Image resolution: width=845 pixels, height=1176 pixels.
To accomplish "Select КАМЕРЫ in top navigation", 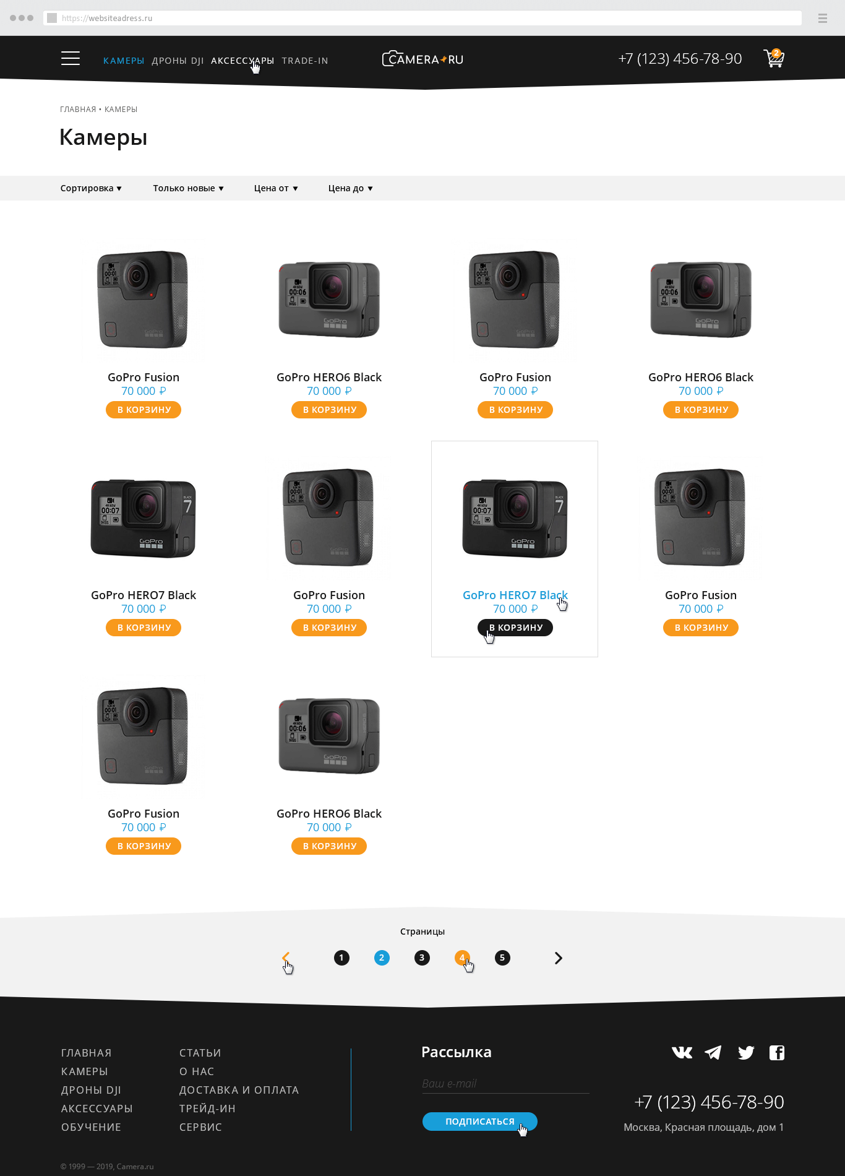I will click(124, 61).
